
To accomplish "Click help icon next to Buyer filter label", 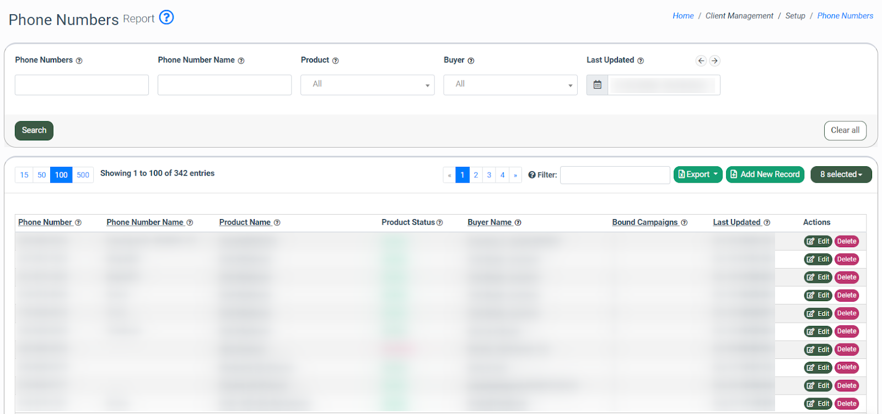I will (x=471, y=61).
